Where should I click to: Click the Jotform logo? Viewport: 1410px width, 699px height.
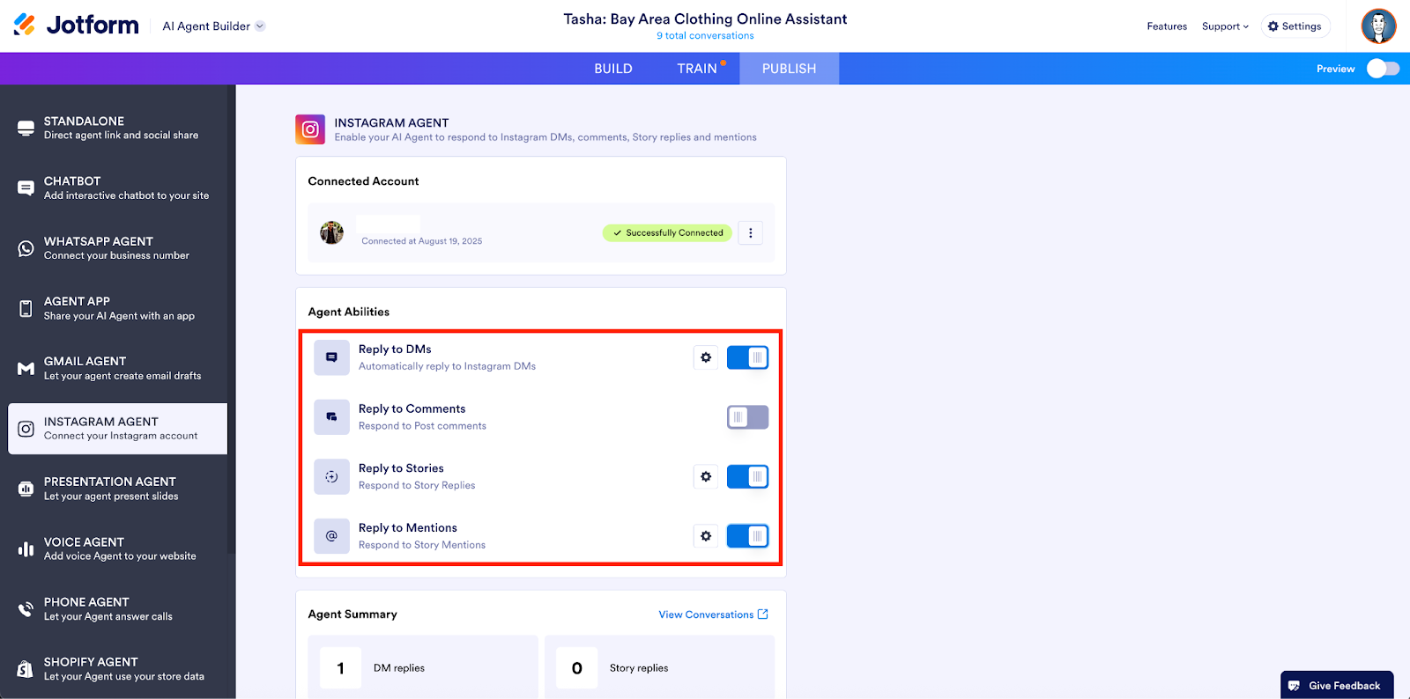tap(77, 26)
